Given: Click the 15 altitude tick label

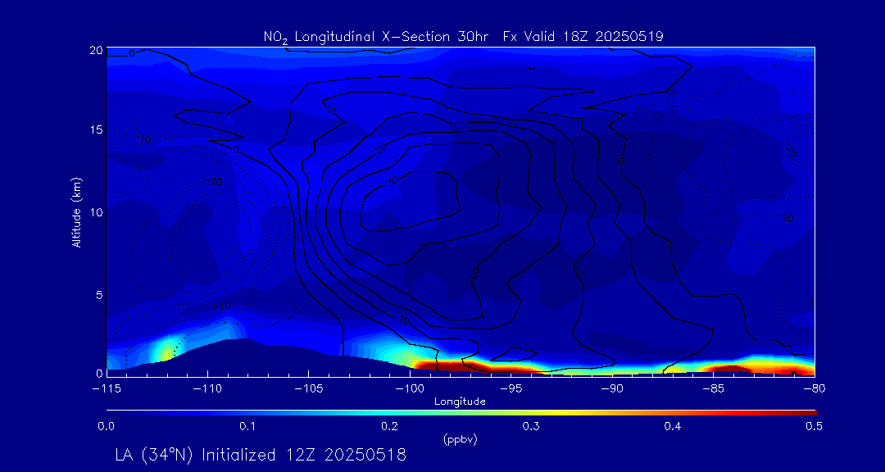Looking at the screenshot, I should 95,129.
